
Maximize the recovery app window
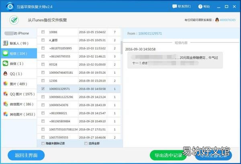pyautogui.click(x=227, y=6)
